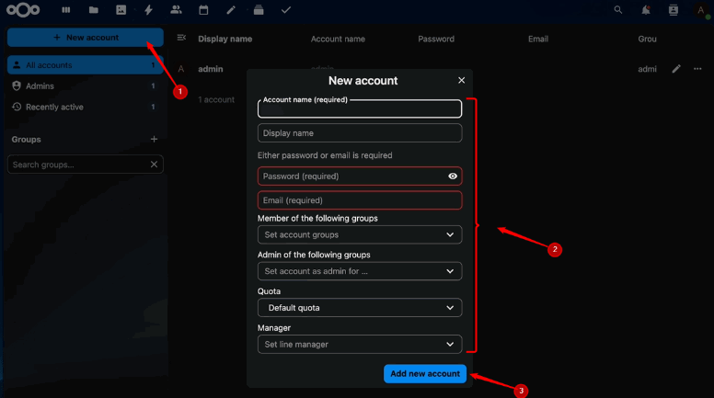Focus the Email field

click(360, 200)
